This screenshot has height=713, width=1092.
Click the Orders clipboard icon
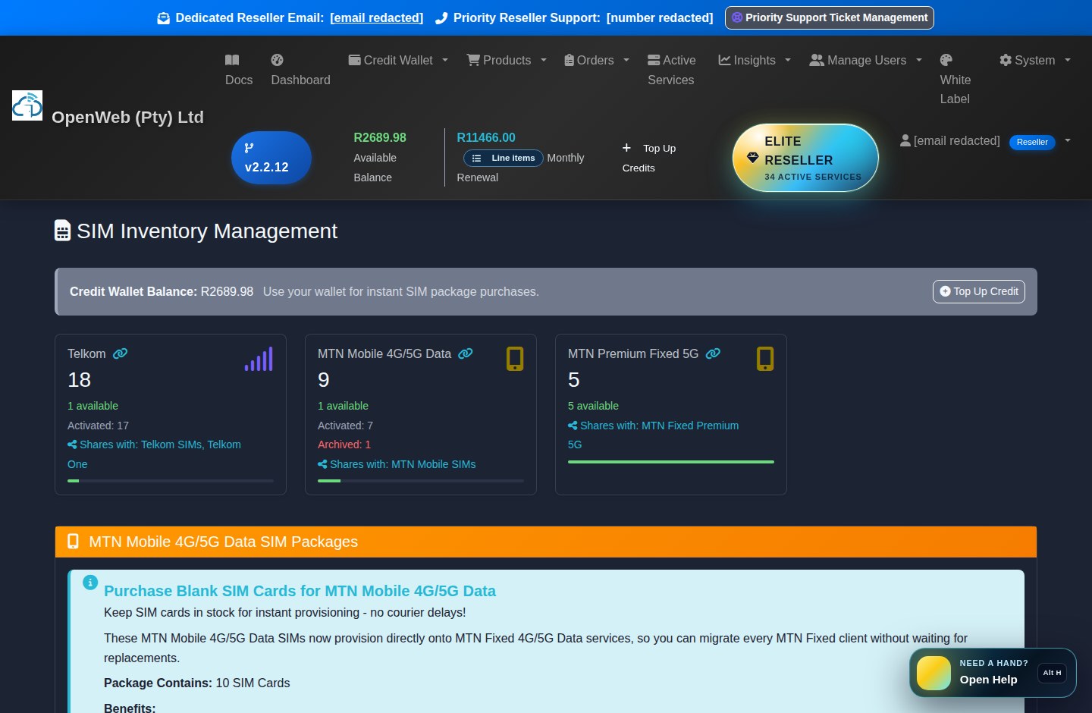click(570, 60)
